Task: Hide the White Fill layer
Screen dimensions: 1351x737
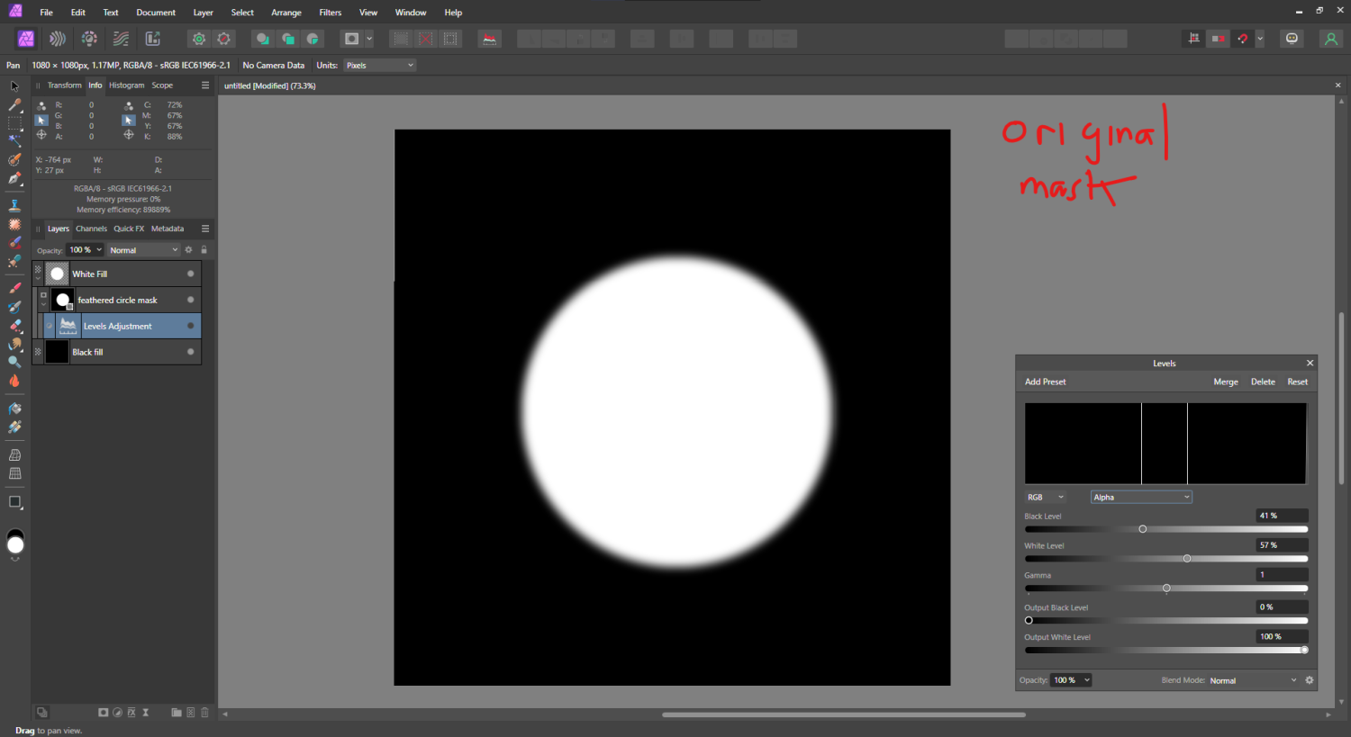Action: (x=190, y=274)
